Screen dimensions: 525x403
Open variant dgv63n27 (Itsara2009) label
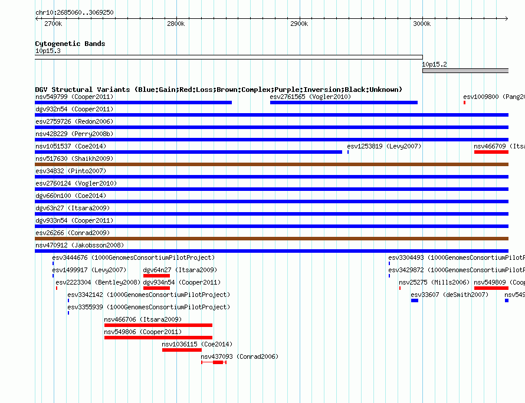click(x=73, y=208)
